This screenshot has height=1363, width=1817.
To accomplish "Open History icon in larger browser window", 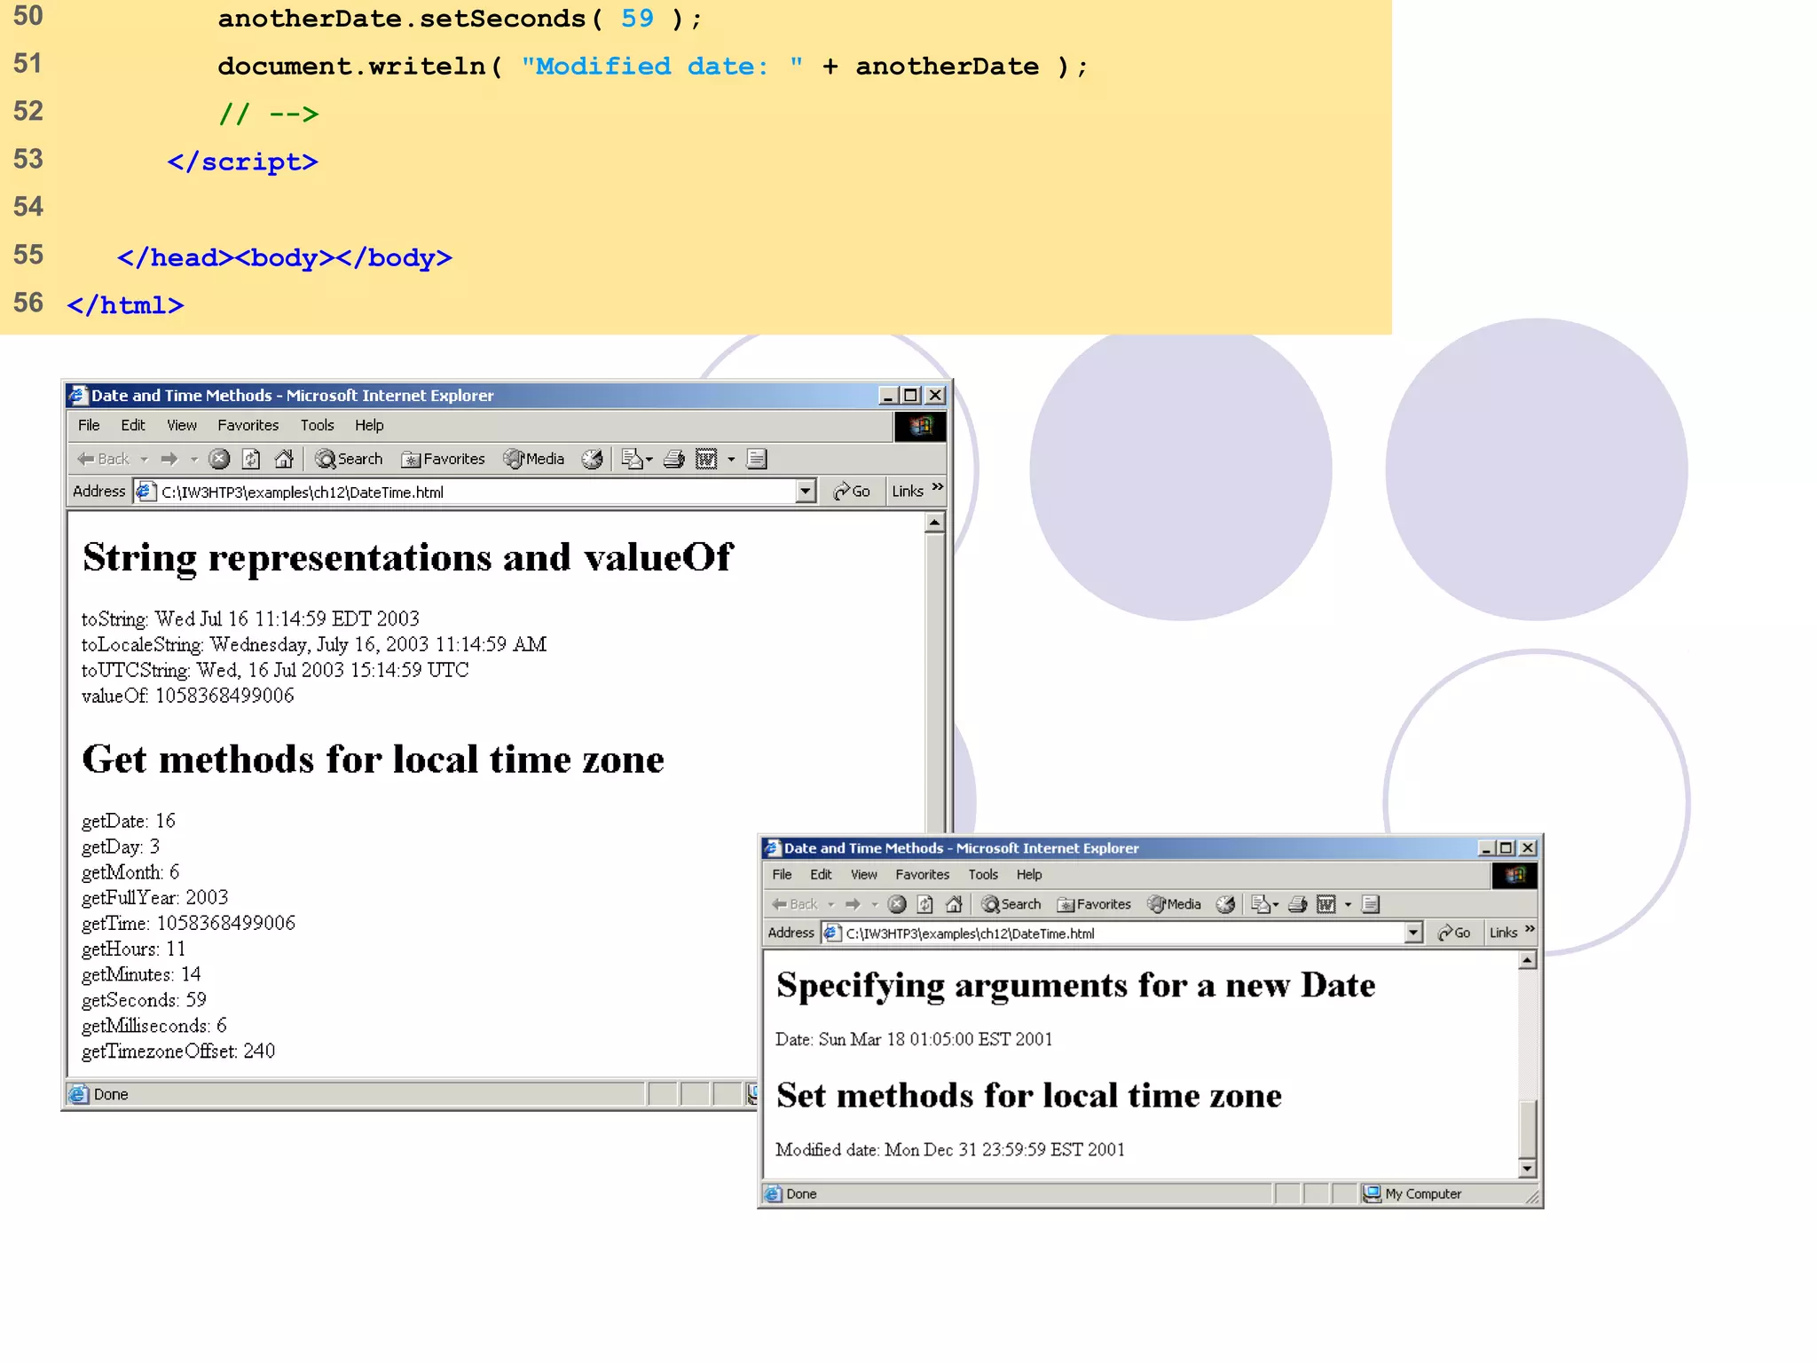I will pos(592,459).
